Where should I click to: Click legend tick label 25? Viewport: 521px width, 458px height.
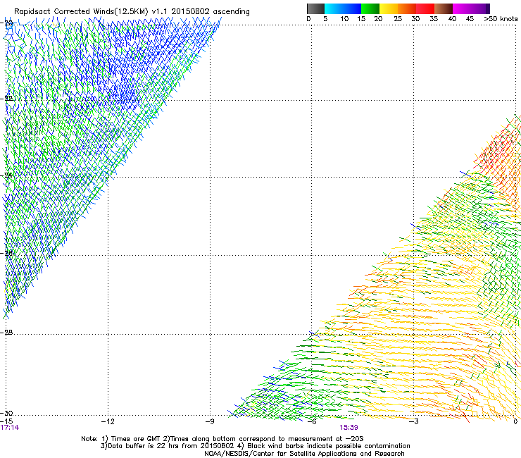398,19
